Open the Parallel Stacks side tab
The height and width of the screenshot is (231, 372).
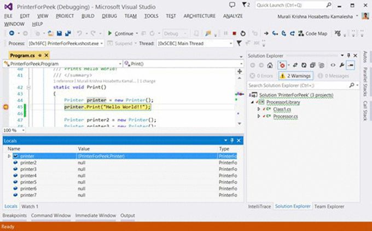click(365, 82)
